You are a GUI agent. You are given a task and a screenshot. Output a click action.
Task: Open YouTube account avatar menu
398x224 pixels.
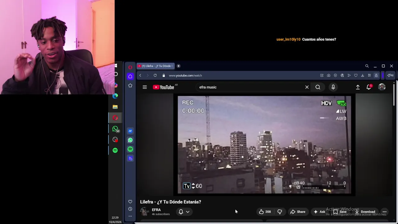click(382, 87)
